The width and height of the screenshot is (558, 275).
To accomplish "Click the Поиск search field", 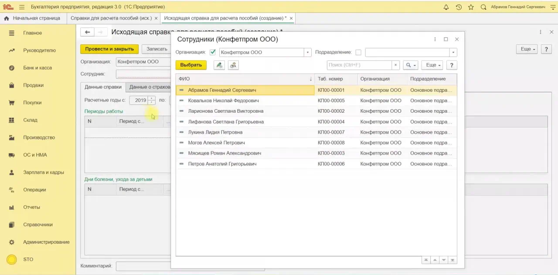I will [x=359, y=65].
